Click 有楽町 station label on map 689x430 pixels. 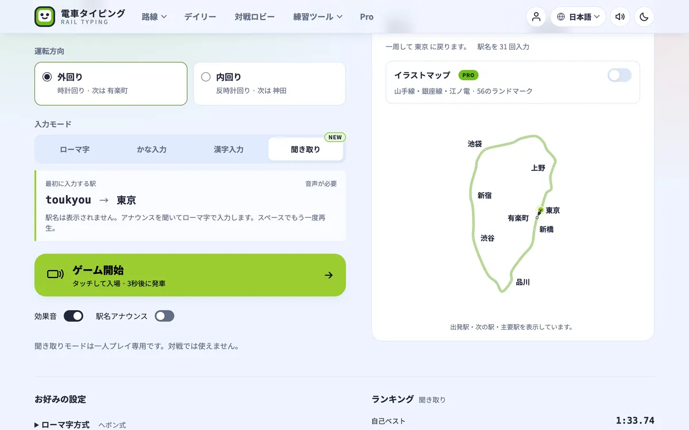pyautogui.click(x=518, y=218)
